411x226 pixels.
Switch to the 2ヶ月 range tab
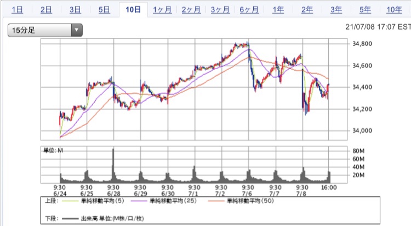point(191,10)
